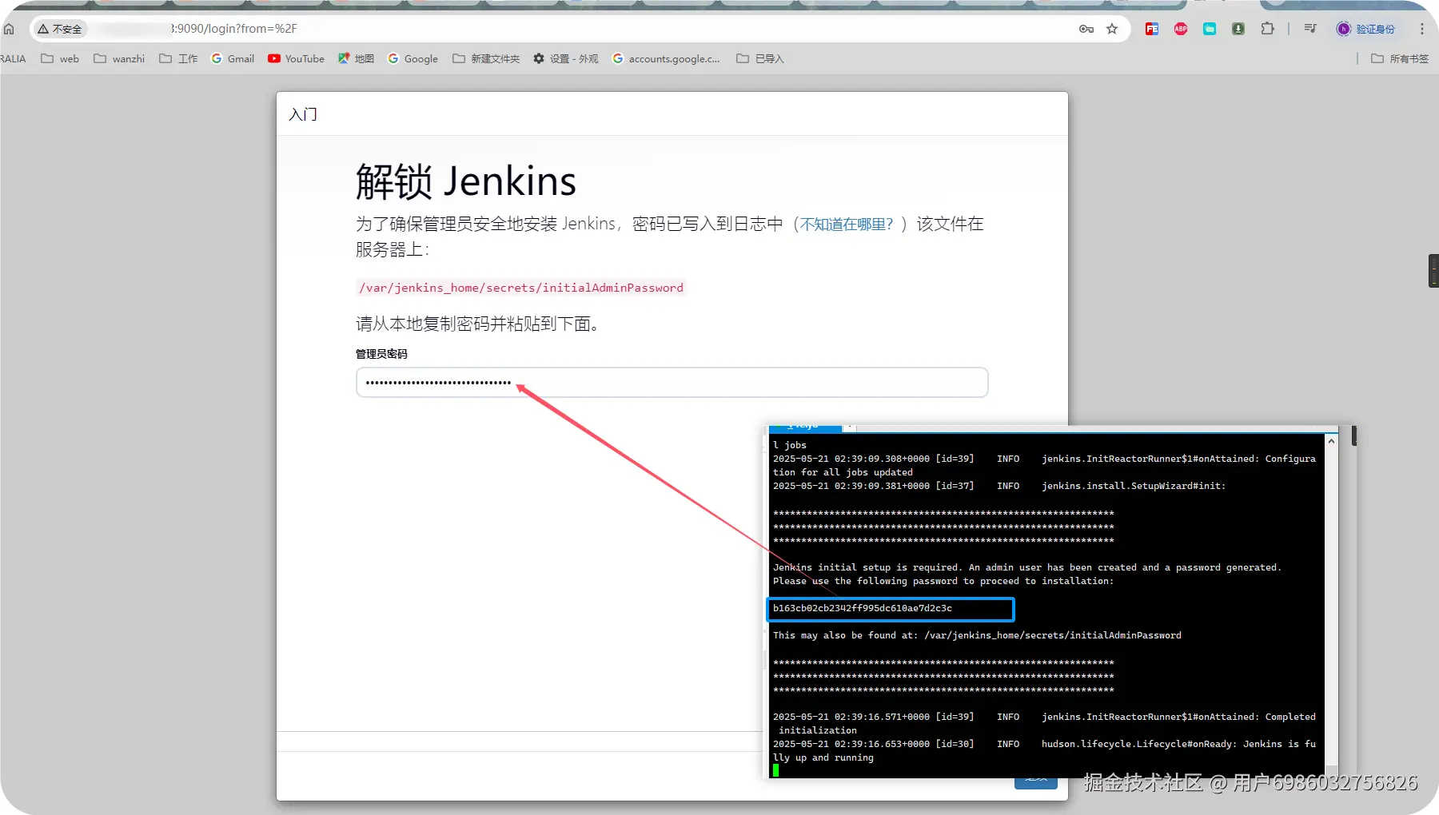
Task: Open the Gmail bookmark
Action: tap(233, 58)
